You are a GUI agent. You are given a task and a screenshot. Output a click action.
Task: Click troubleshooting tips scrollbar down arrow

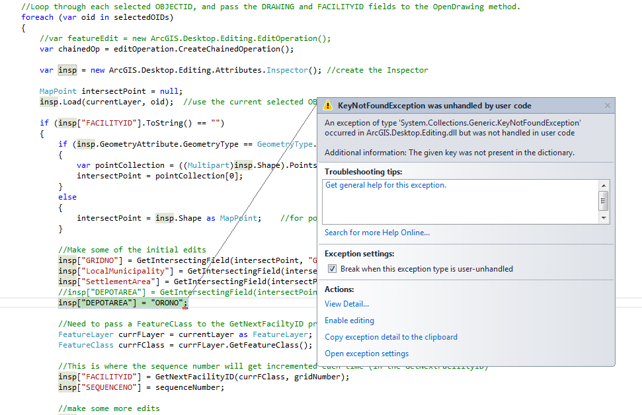coord(604,217)
